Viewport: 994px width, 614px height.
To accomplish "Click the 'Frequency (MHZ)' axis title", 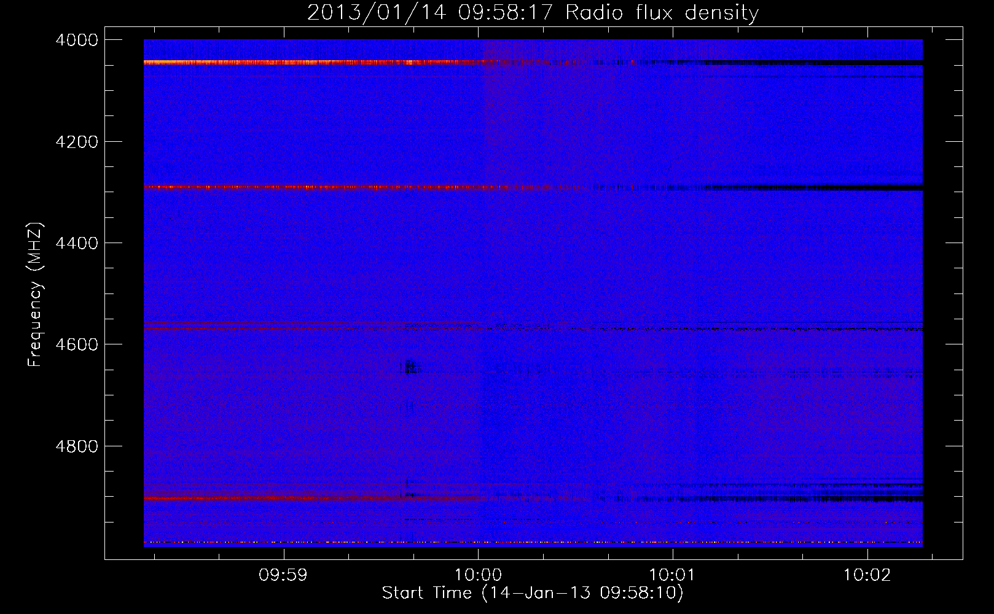I will (x=36, y=295).
